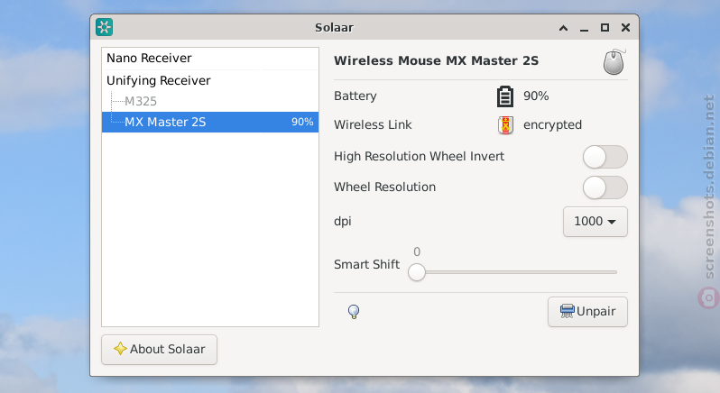Roll up window with the up-arrow button
Image resolution: width=720 pixels, height=393 pixels.
[563, 28]
